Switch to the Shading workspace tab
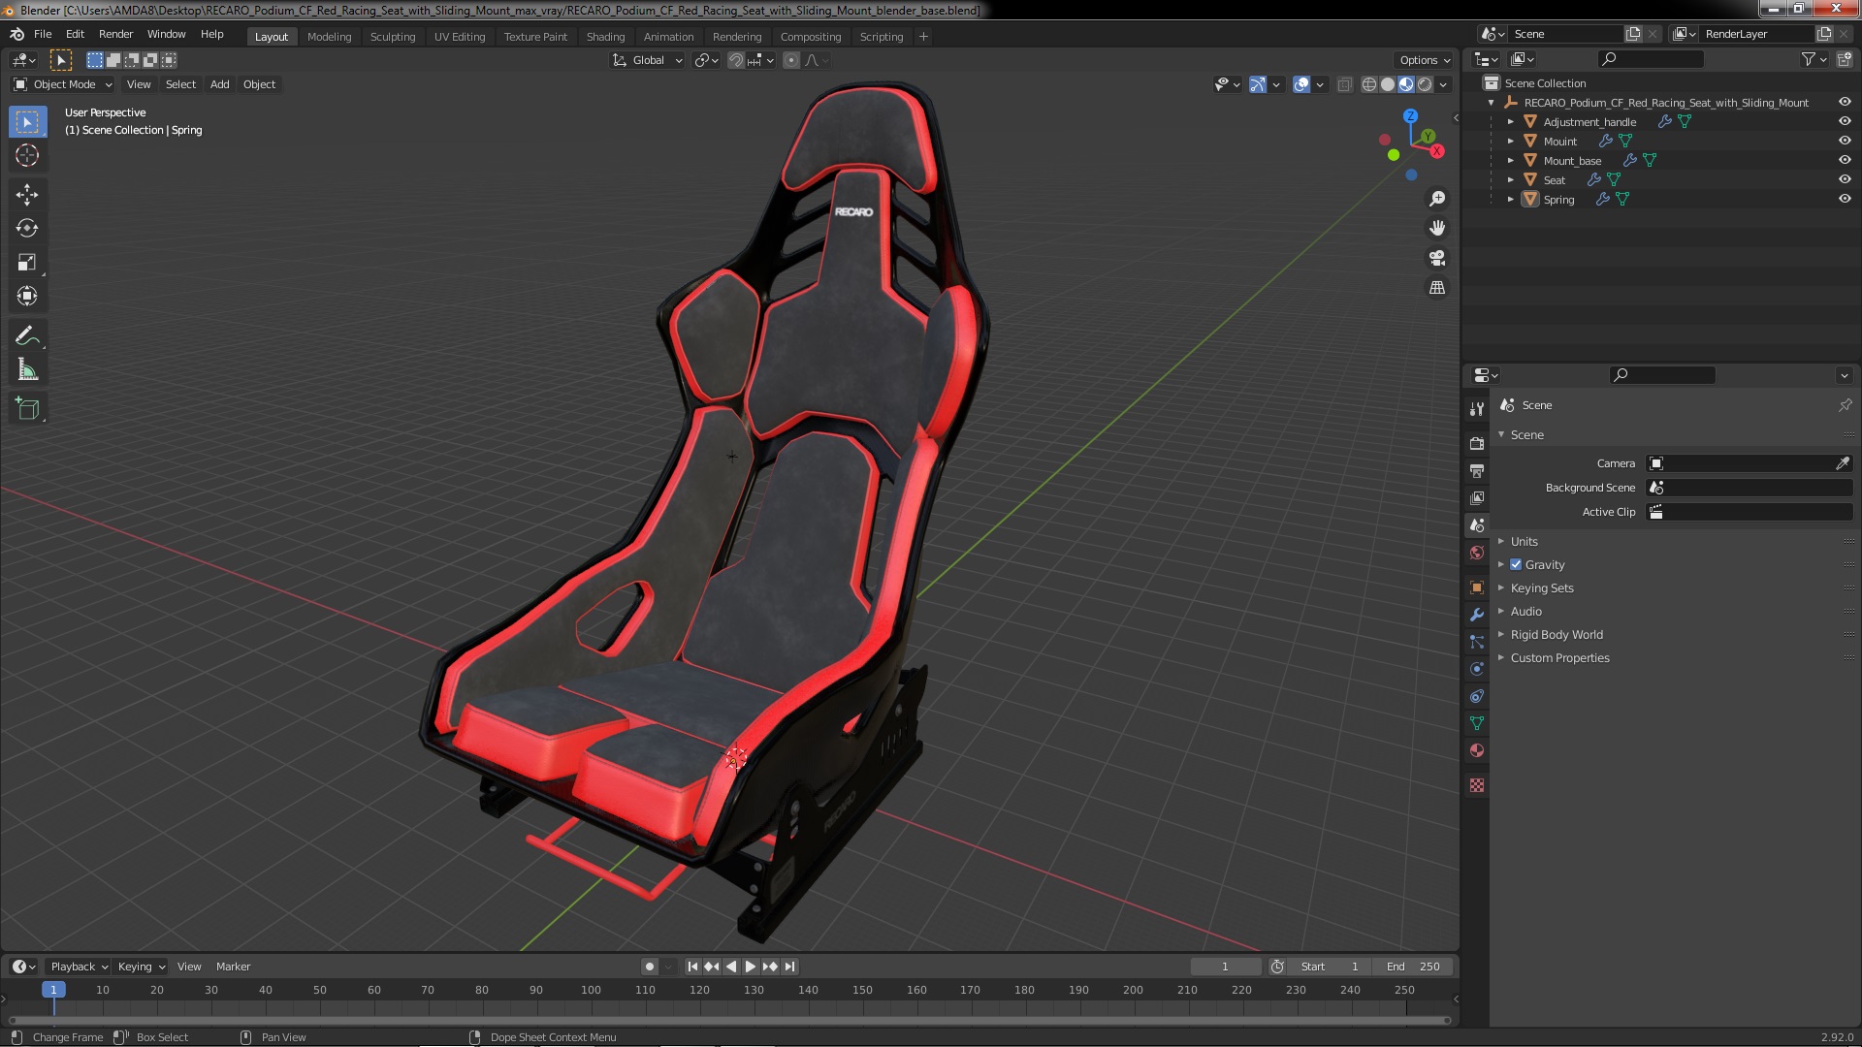This screenshot has height=1047, width=1862. click(x=605, y=37)
